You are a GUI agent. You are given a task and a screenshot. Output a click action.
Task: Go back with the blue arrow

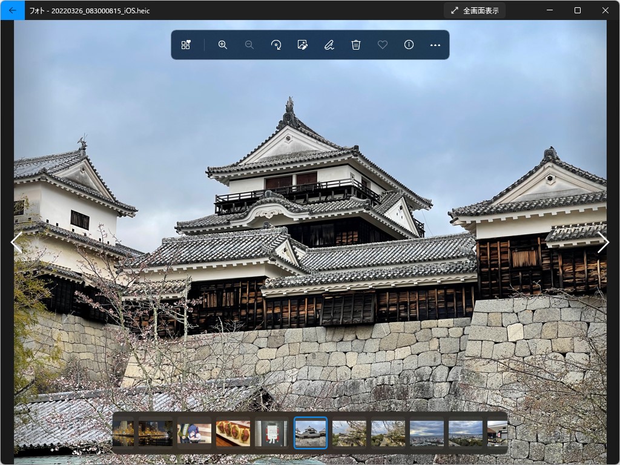click(12, 10)
